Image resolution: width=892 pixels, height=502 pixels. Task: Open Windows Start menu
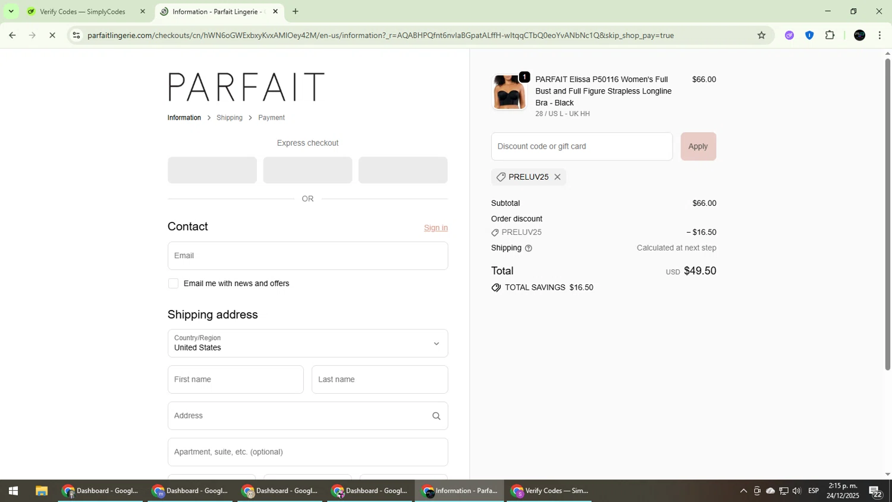13,491
